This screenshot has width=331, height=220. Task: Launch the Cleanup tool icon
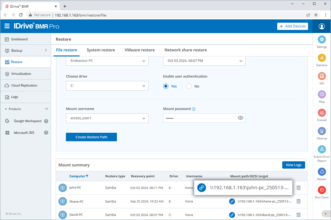(322, 131)
